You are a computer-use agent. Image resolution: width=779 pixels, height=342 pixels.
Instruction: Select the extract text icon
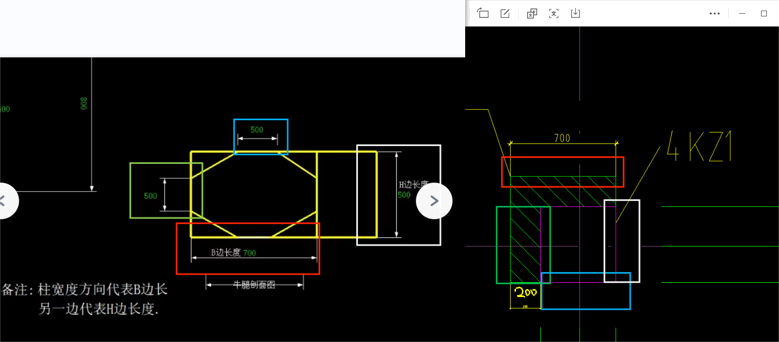click(x=554, y=13)
